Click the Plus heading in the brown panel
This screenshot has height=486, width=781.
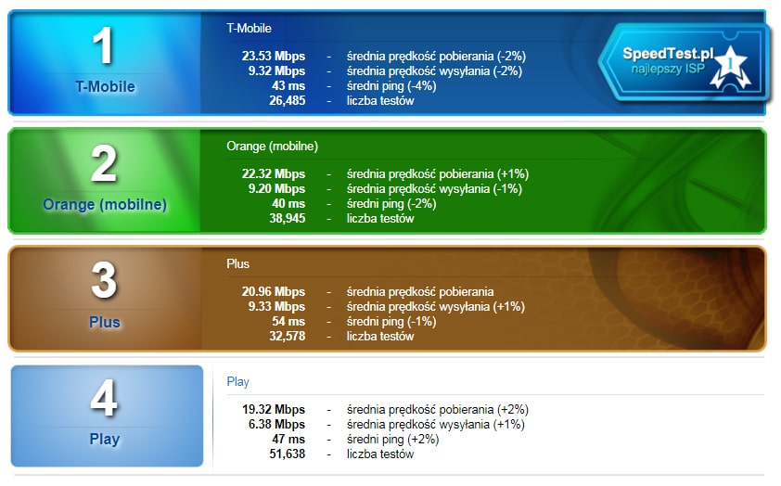tap(237, 264)
